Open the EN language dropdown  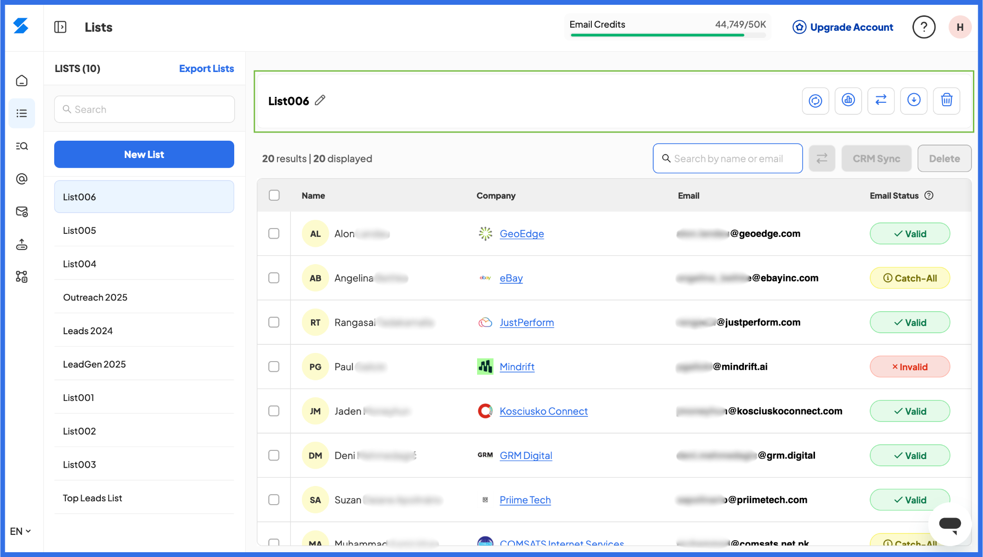[x=20, y=531]
